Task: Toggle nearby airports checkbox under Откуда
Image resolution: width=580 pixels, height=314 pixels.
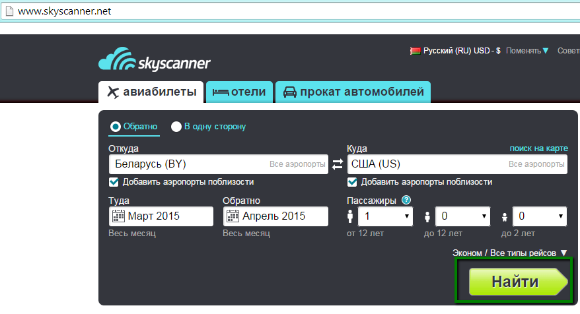Action: [114, 182]
